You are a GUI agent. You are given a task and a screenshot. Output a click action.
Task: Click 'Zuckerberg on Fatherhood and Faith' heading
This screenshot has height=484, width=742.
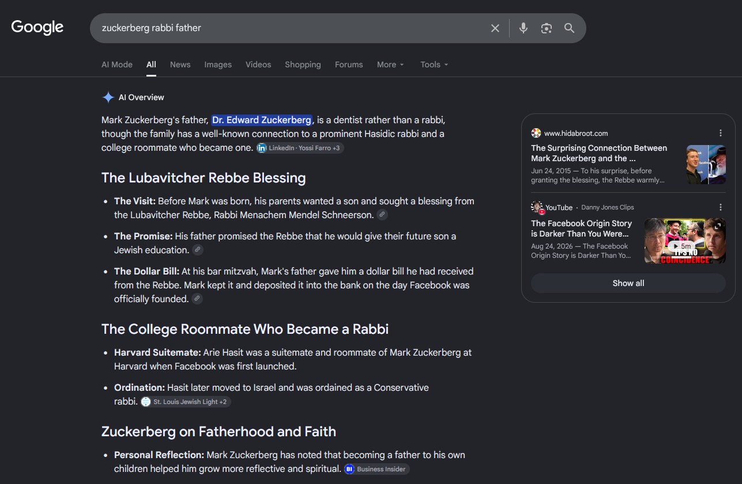point(219,432)
